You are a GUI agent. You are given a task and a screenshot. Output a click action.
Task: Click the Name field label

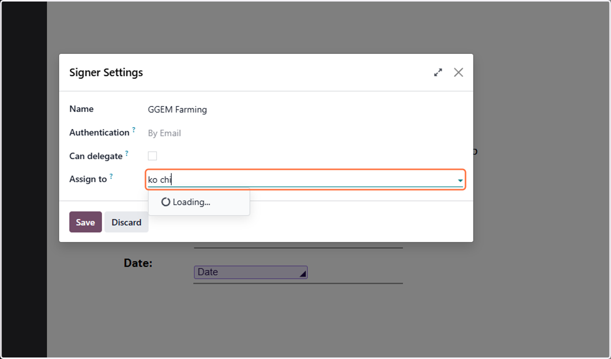[x=81, y=109]
